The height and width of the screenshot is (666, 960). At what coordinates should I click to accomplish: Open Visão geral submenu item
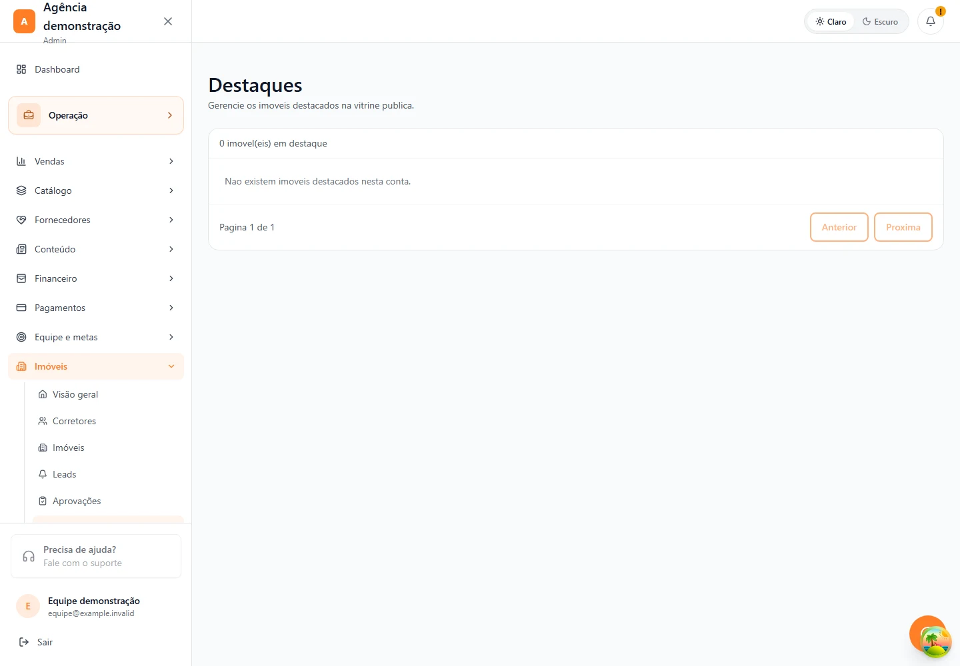(x=108, y=394)
